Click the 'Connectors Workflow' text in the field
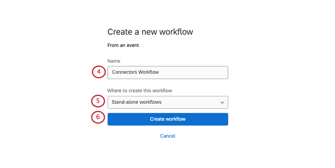 (x=135, y=73)
